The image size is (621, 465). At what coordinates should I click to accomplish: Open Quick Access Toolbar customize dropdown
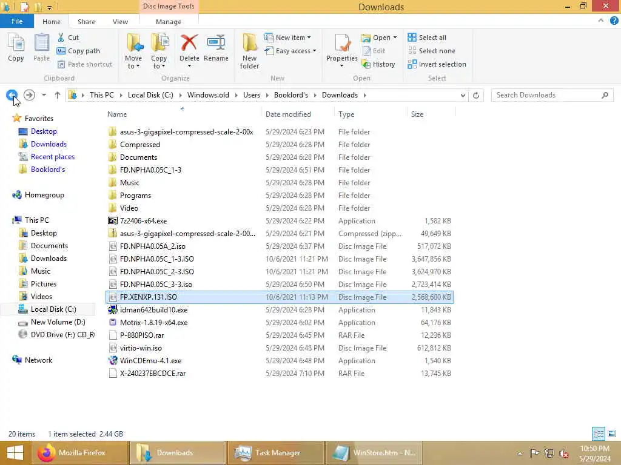pyautogui.click(x=50, y=7)
